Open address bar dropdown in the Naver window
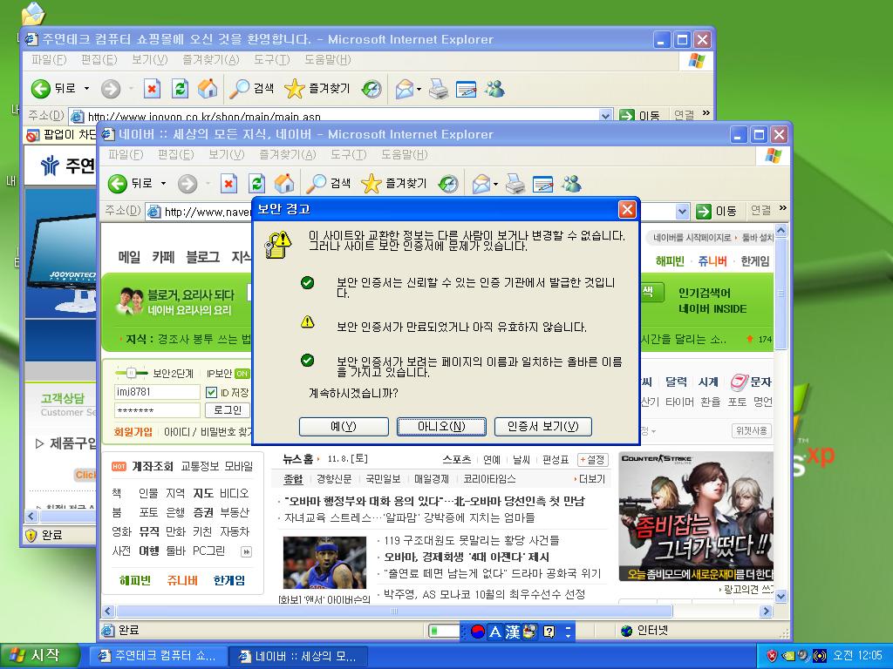 coord(682,212)
